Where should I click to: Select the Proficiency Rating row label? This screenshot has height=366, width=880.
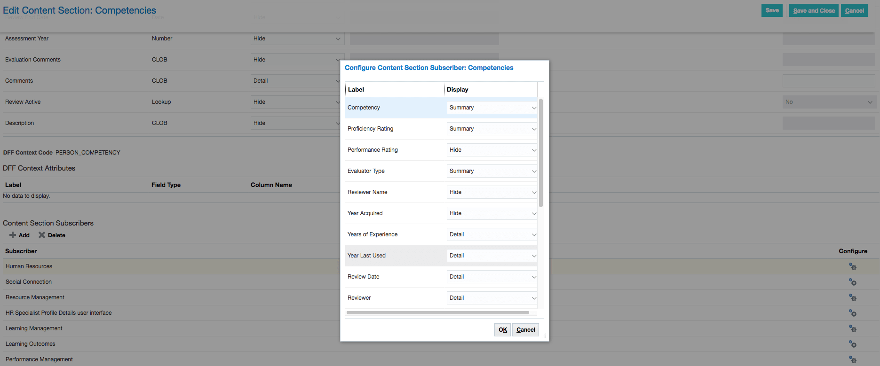coord(371,129)
